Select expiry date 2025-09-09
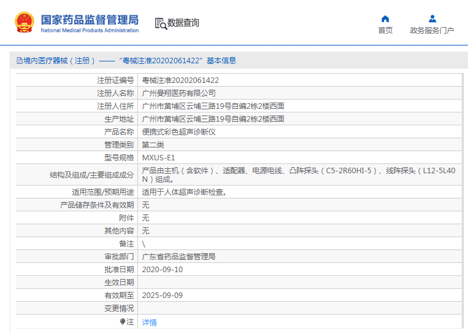This screenshot has width=468, height=333. pyautogui.click(x=163, y=296)
